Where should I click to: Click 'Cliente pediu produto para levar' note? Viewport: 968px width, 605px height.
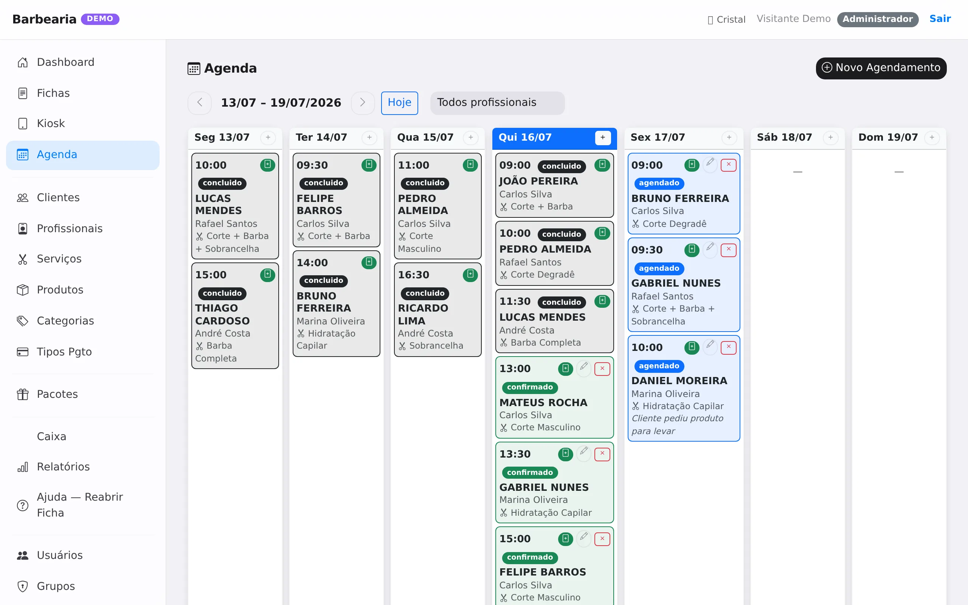pyautogui.click(x=677, y=425)
